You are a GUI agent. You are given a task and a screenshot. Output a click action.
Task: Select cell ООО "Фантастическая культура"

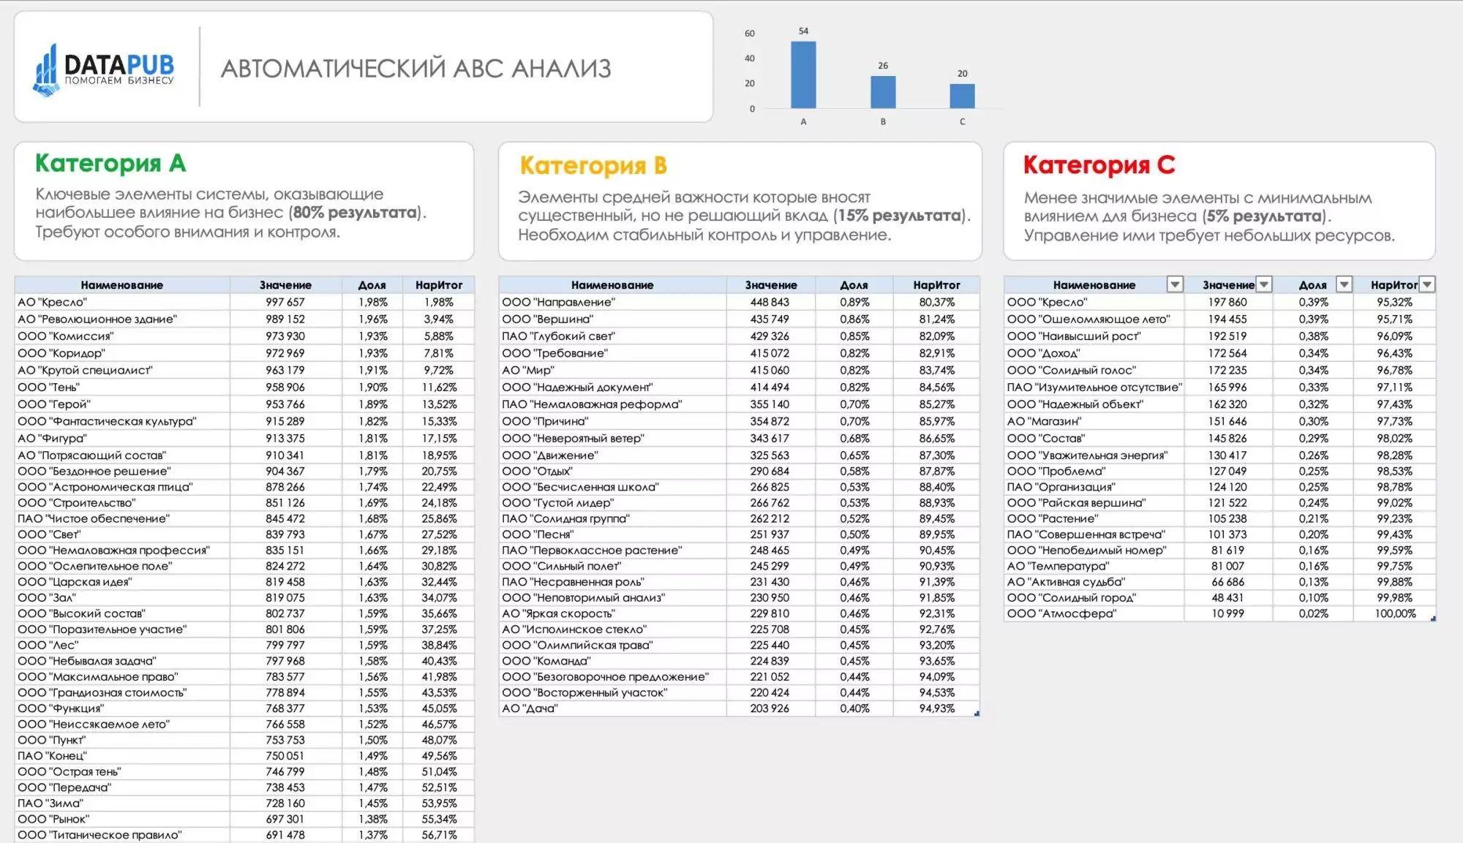[122, 421]
